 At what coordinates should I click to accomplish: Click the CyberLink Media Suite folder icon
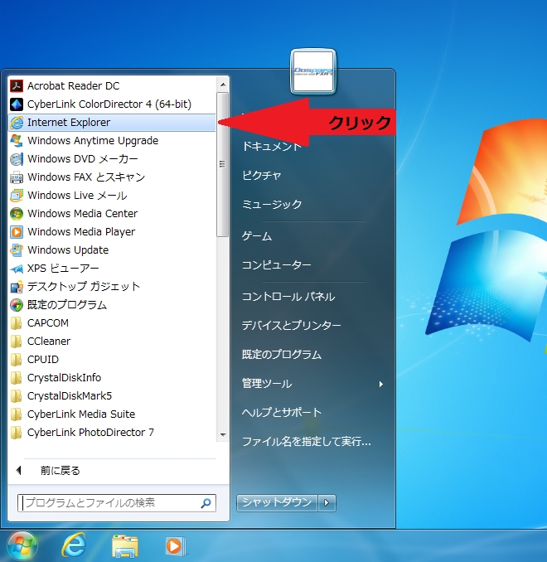pos(16,414)
